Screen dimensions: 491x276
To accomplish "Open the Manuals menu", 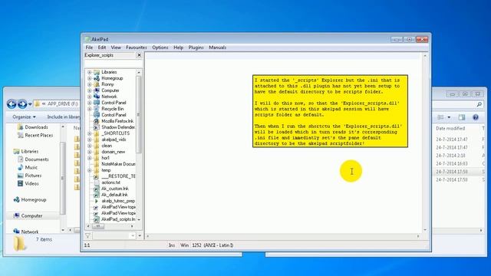I will click(217, 48).
